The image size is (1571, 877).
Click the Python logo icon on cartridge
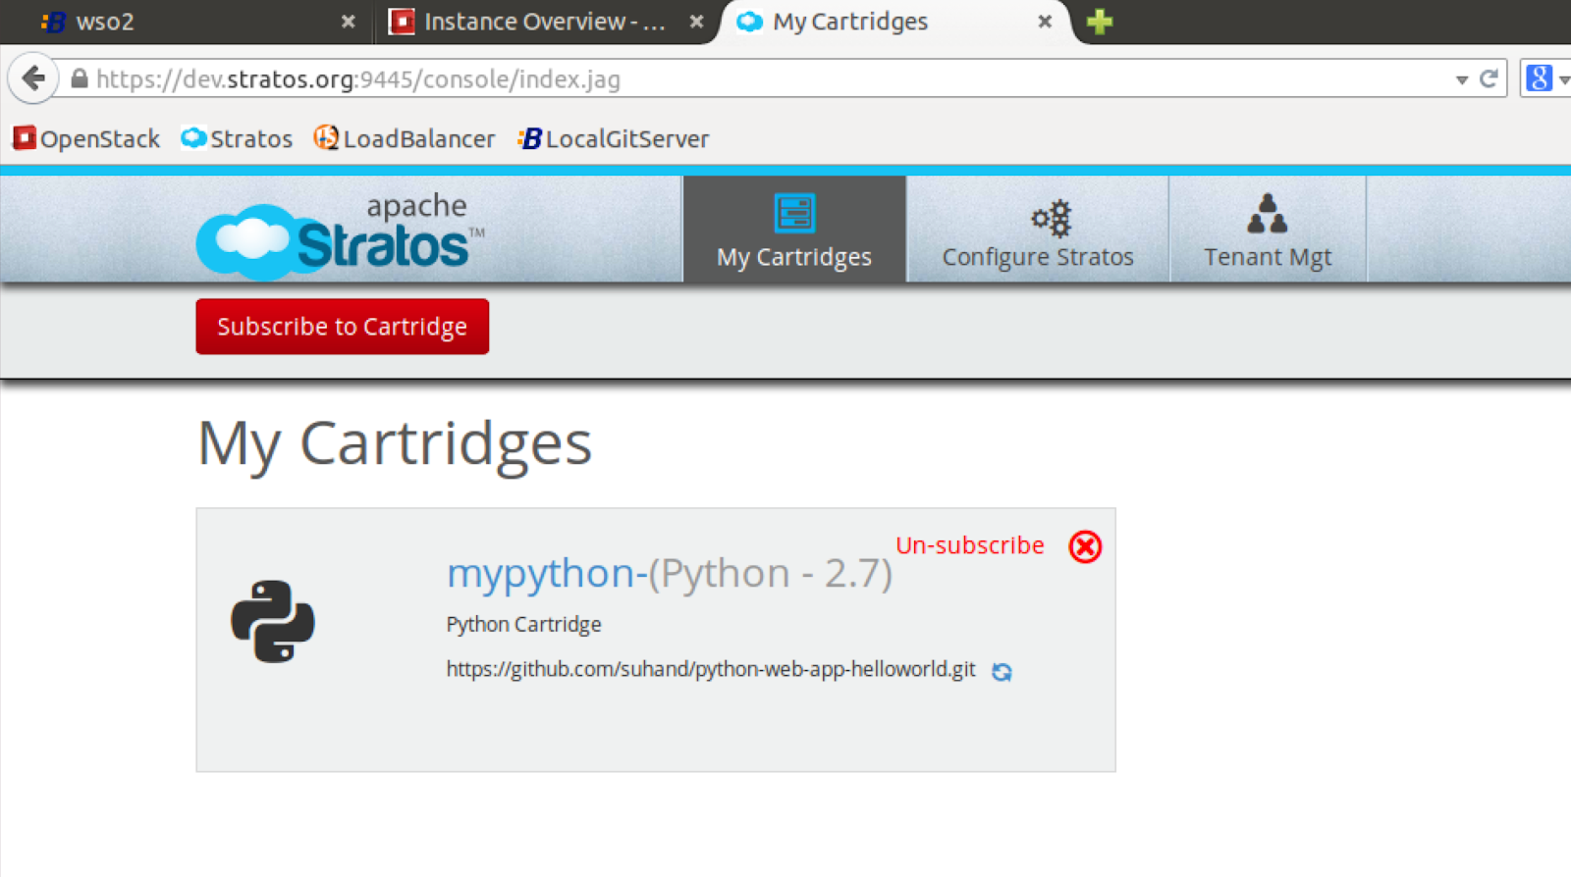tap(273, 621)
